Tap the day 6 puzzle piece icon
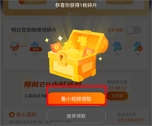152x126 pixels. point(117,46)
